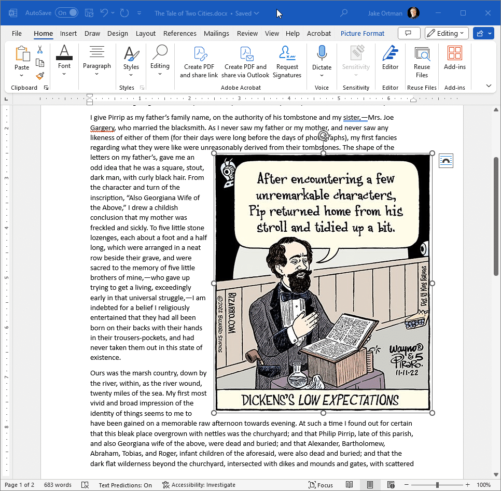Open the Editing mode dropdown button
The width and height of the screenshot is (501, 491).
(447, 33)
